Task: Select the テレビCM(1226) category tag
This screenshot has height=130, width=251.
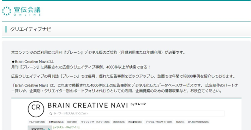Action: click(37, 122)
